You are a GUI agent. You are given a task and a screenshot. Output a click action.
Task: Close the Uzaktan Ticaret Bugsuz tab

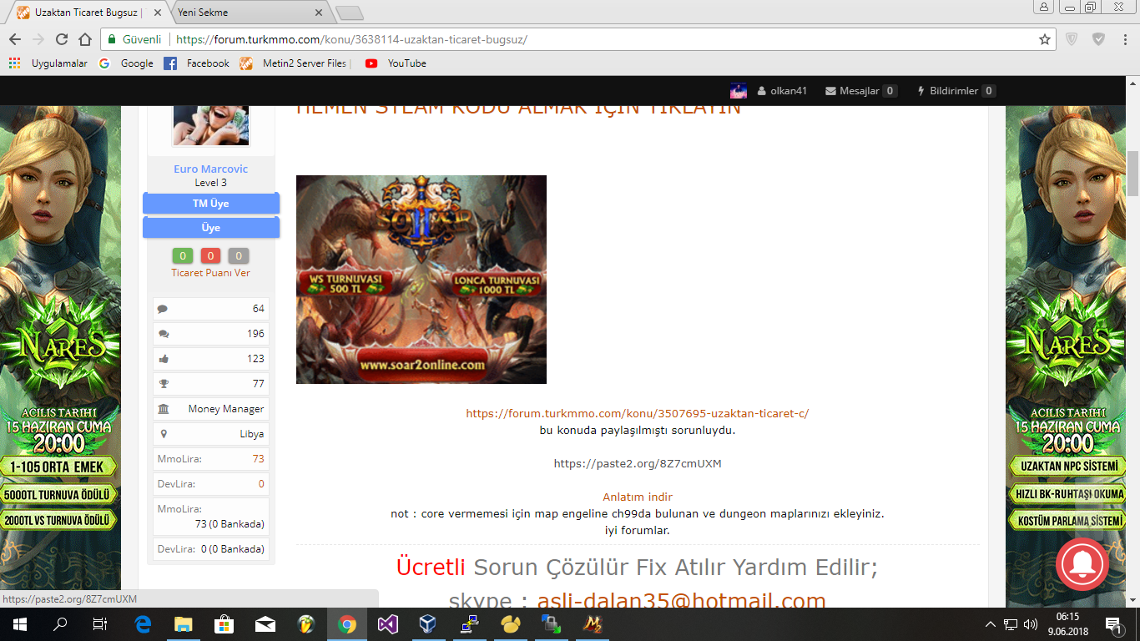pos(158,13)
